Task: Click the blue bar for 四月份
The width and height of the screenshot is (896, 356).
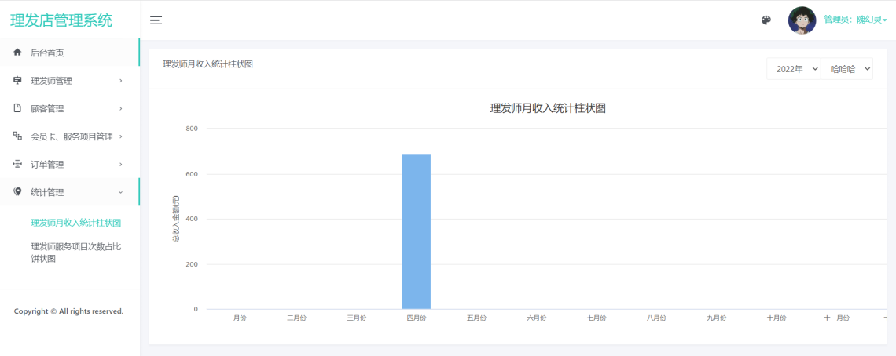Action: point(417,231)
